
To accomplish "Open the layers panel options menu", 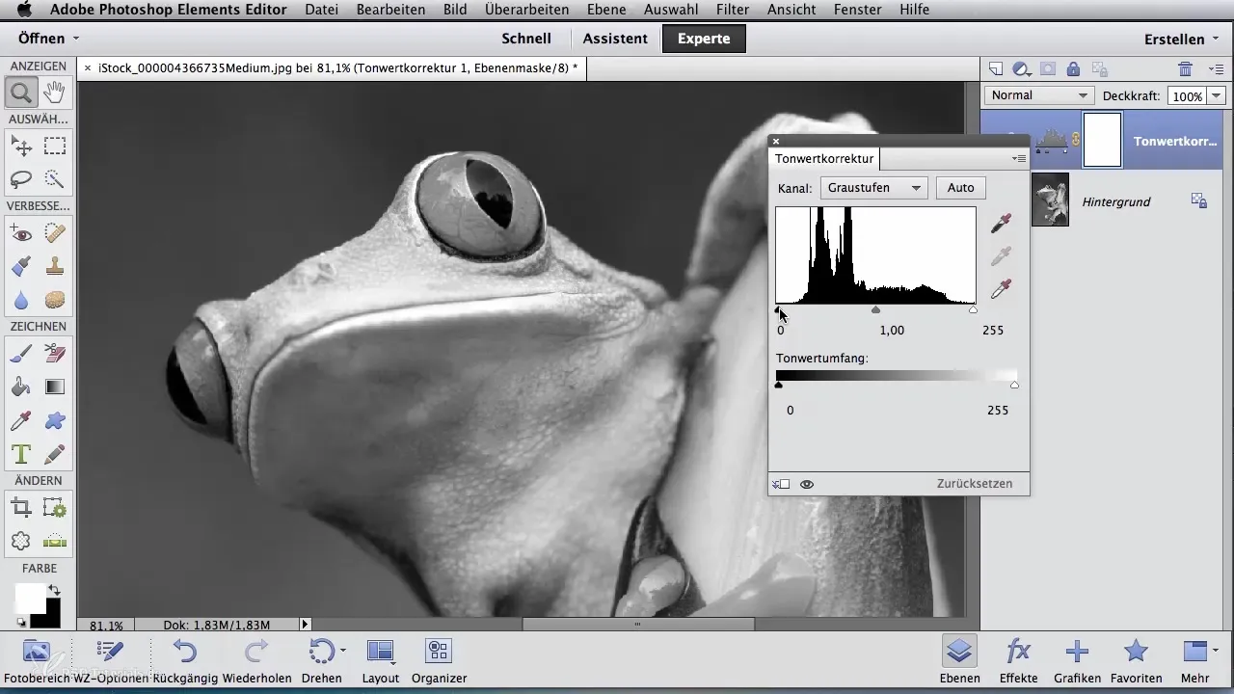I will coord(1216,68).
